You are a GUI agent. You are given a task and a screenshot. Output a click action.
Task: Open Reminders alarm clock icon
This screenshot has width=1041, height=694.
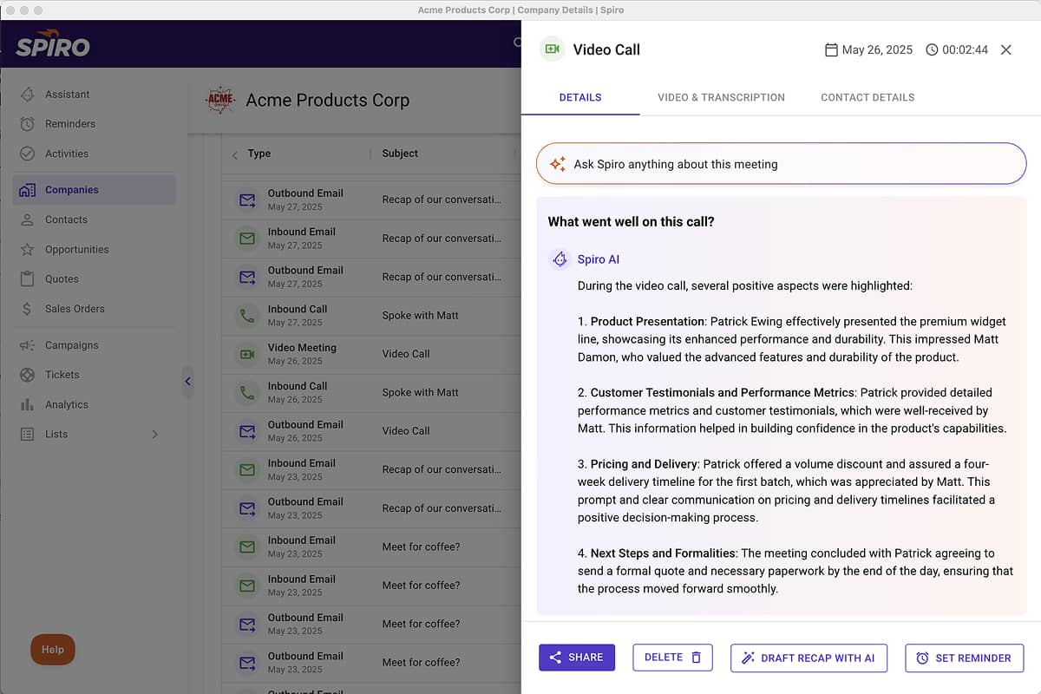[28, 124]
